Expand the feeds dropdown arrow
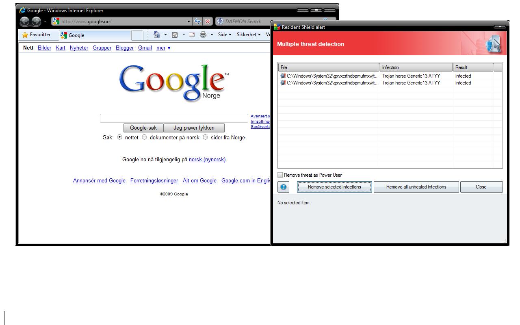The height and width of the screenshot is (325, 520). tap(184, 35)
